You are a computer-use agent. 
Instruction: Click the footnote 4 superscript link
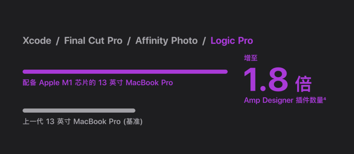click(325, 99)
